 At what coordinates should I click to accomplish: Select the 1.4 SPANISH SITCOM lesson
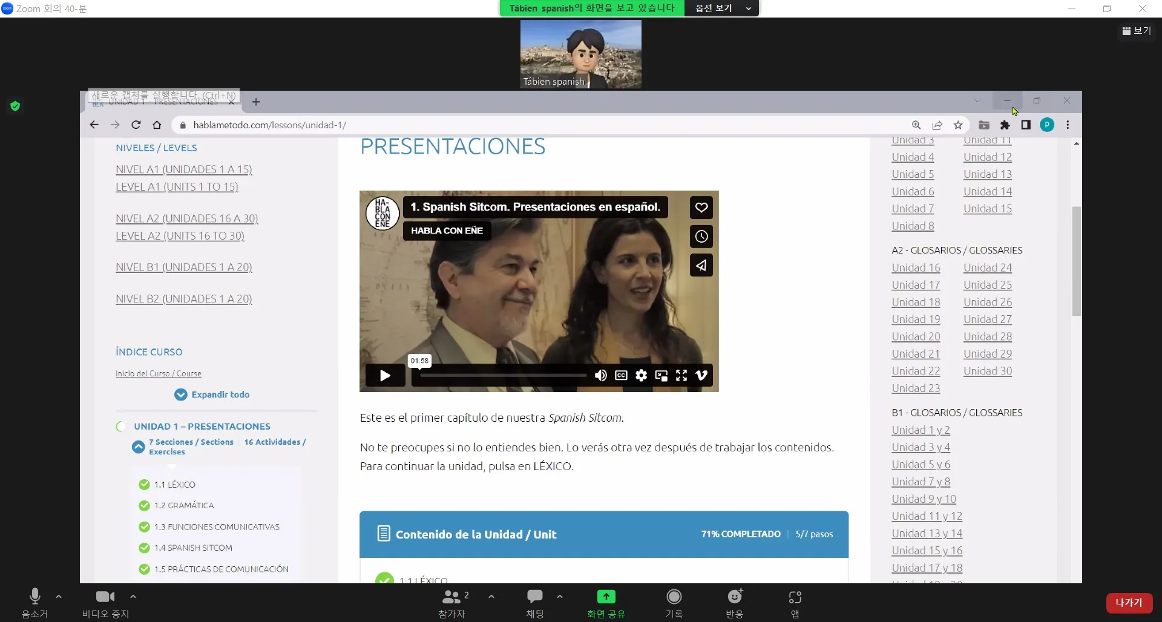pyautogui.click(x=192, y=548)
